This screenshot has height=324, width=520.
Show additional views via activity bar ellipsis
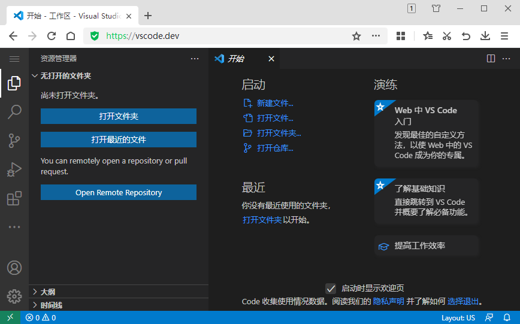pos(14,227)
